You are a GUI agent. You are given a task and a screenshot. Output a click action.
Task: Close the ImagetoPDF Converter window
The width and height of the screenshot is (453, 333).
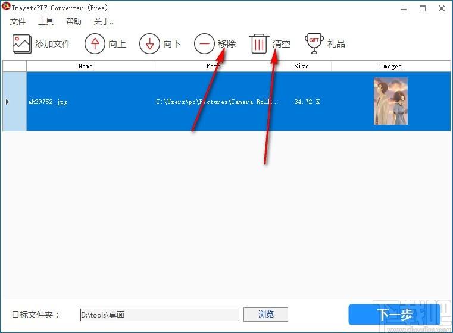(x=442, y=8)
